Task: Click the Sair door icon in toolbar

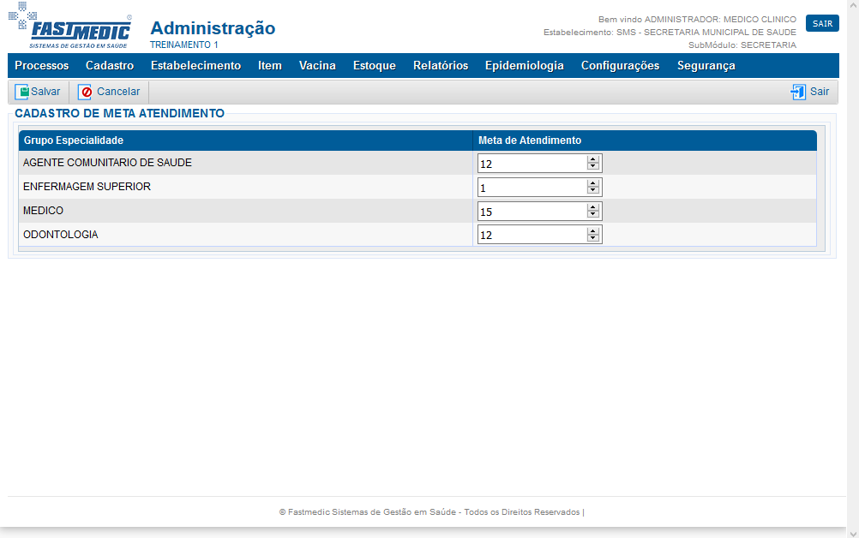Action: point(797,92)
